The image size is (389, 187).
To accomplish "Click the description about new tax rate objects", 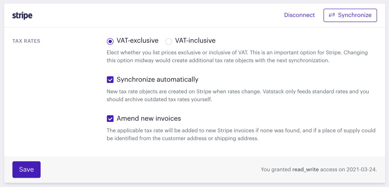I will pyautogui.click(x=238, y=95).
